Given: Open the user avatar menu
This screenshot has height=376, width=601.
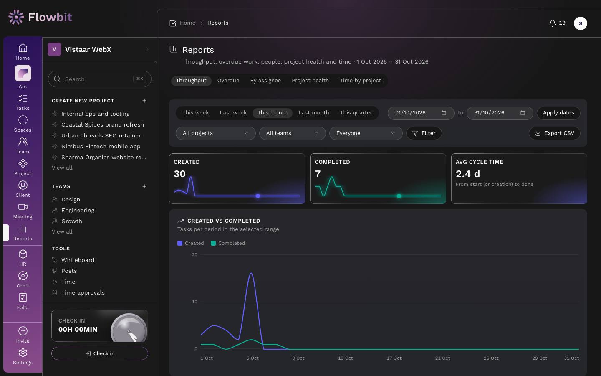Looking at the screenshot, I should pyautogui.click(x=580, y=23).
